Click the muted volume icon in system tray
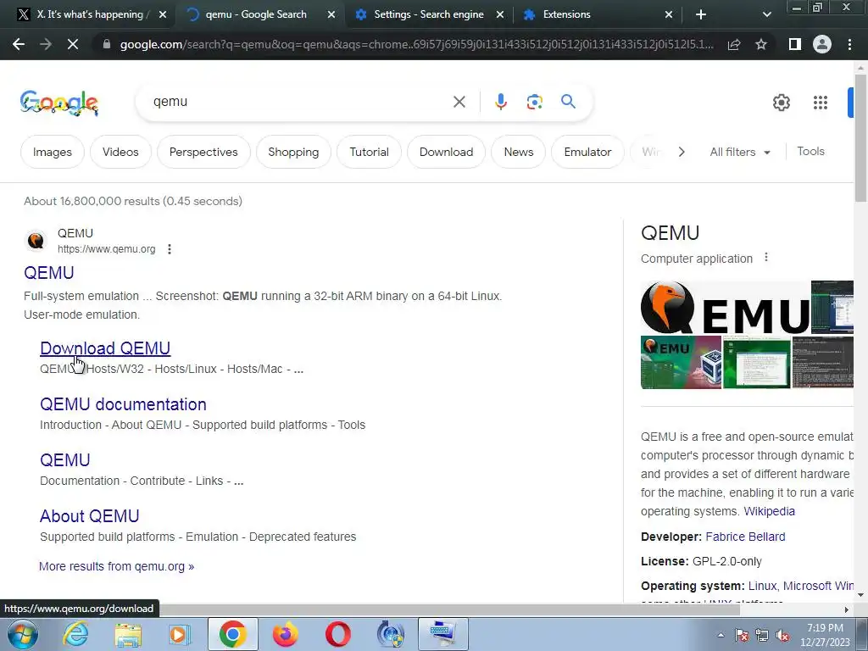Image resolution: width=868 pixels, height=651 pixels. (782, 635)
